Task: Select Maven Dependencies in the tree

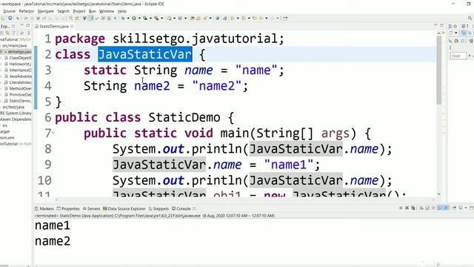Action: [16, 119]
